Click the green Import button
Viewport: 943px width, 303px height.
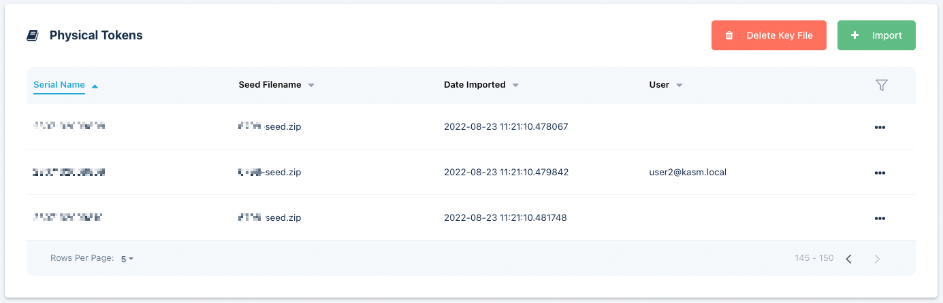[x=876, y=35]
